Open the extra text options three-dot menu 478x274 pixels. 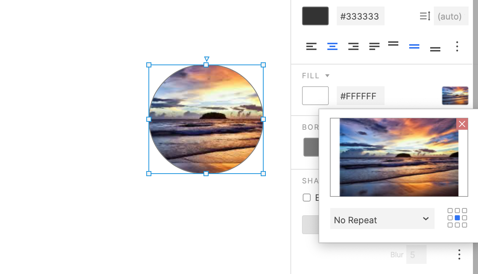(457, 46)
